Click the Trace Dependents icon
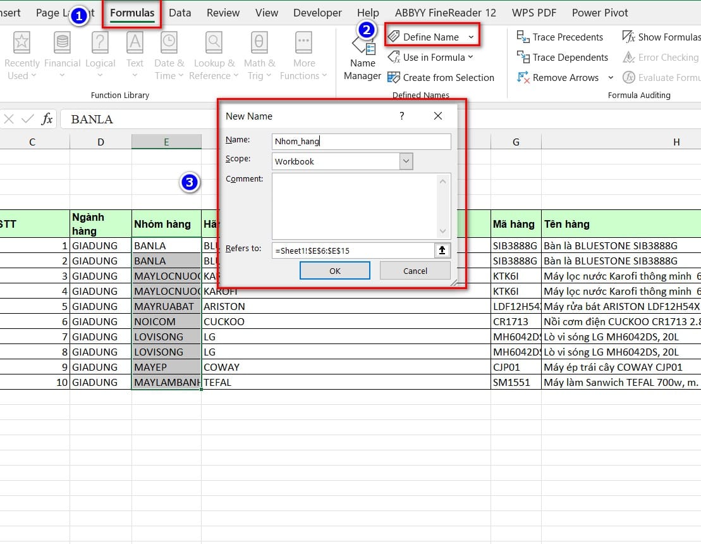 [x=523, y=57]
